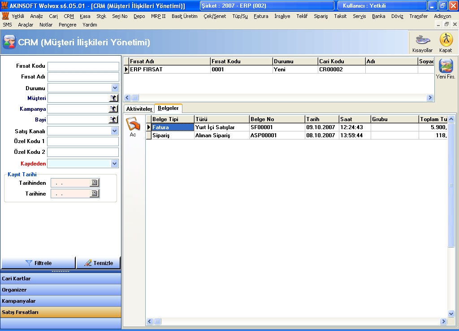Click the Yurt İçi Satışlar cell
The height and width of the screenshot is (331, 459).
click(221, 127)
